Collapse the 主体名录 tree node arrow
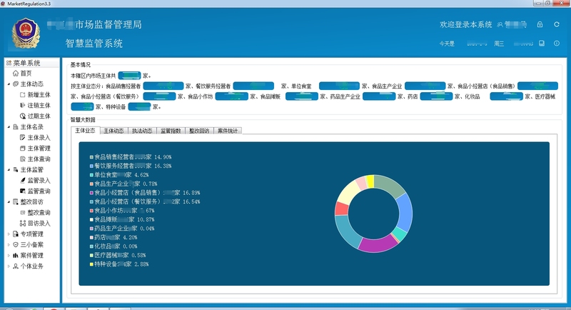Viewport: 571px width, 310px height. click(9, 126)
